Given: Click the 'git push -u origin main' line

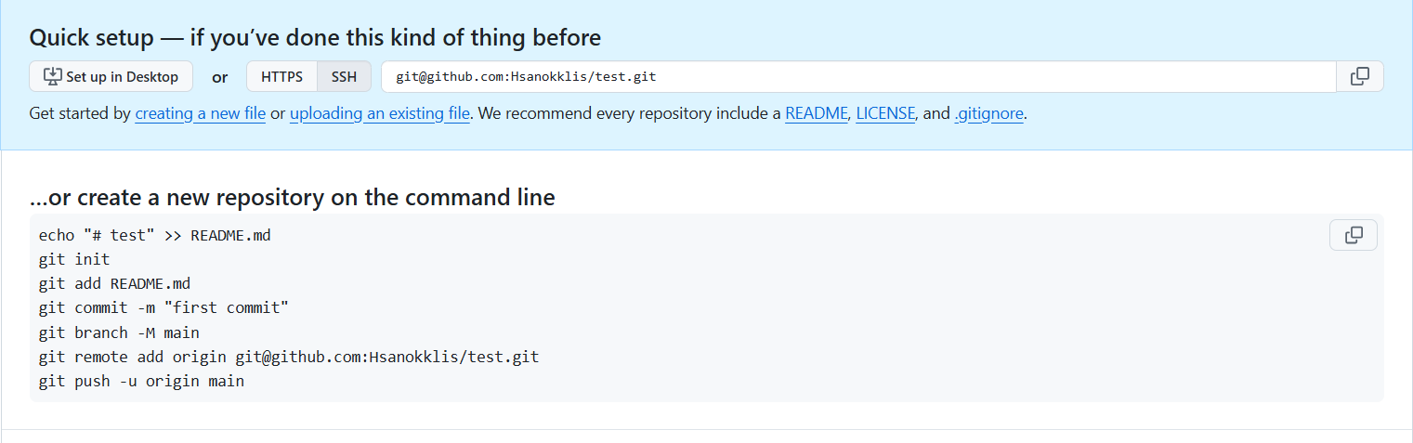Looking at the screenshot, I should click(x=141, y=381).
